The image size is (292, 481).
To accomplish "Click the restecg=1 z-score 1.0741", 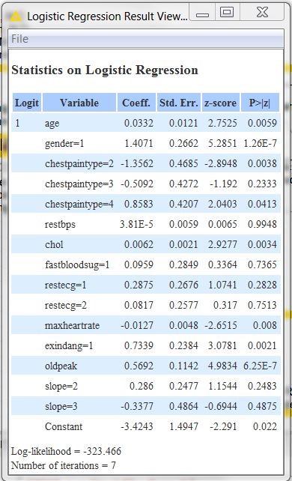I will pyautogui.click(x=223, y=285).
